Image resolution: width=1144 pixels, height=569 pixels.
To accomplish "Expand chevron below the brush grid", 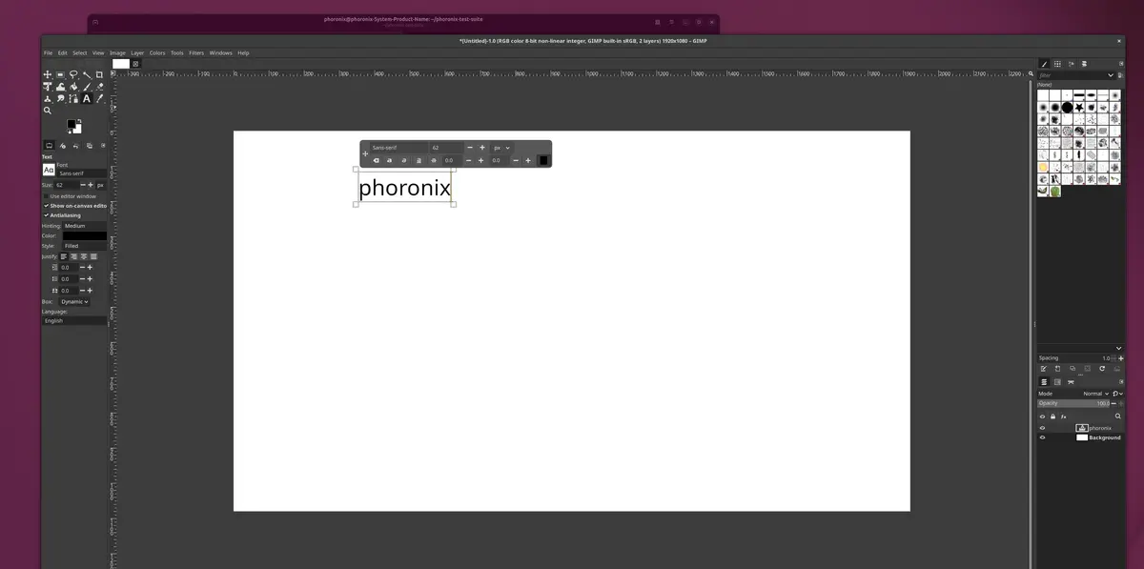I will click(x=1119, y=347).
